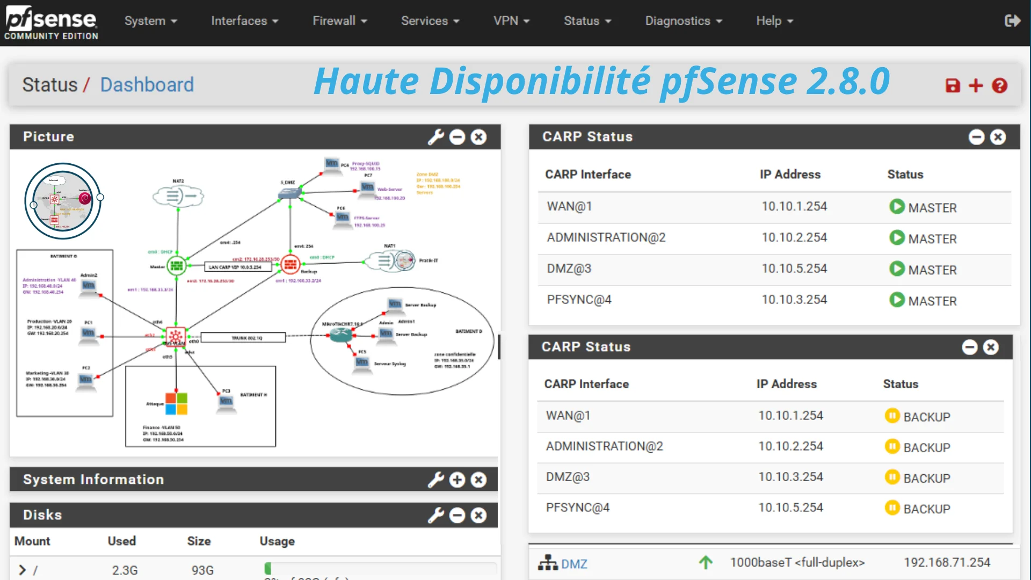Click the Dashboard breadcrumb link
The height and width of the screenshot is (580, 1031).
[x=147, y=85]
